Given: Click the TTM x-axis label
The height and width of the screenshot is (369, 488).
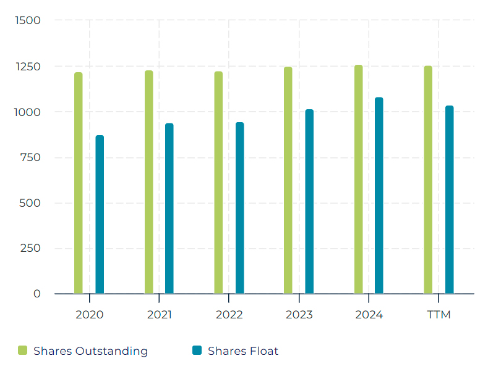Looking at the screenshot, I should [439, 315].
